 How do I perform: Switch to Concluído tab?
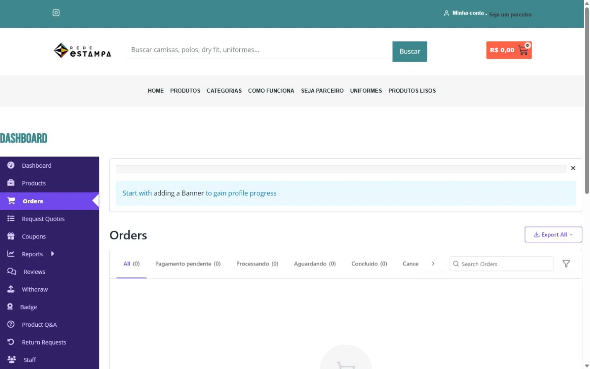pyautogui.click(x=369, y=263)
